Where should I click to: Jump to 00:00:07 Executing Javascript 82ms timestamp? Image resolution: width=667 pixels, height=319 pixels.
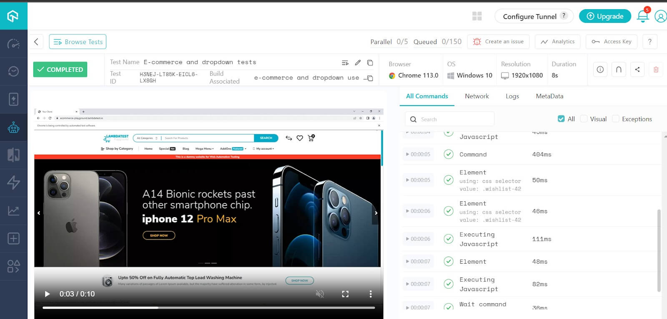coord(418,284)
